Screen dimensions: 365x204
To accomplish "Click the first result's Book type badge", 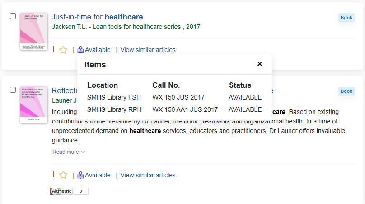I will click(x=346, y=18).
